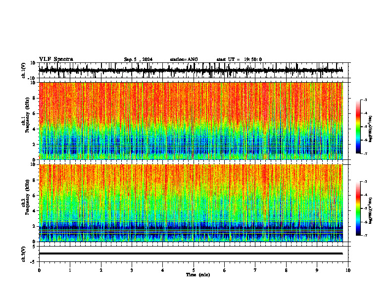This screenshot has height=303, width=392.
Task: Click the ch.3(V) flat-line trace panel
Action: pos(195,254)
